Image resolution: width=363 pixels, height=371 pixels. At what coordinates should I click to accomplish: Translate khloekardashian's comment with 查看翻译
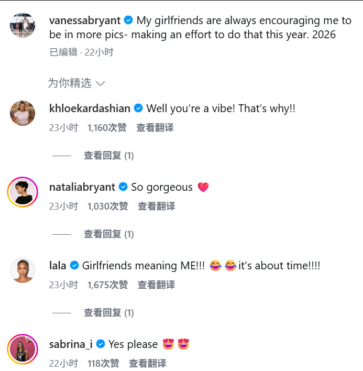pos(155,127)
